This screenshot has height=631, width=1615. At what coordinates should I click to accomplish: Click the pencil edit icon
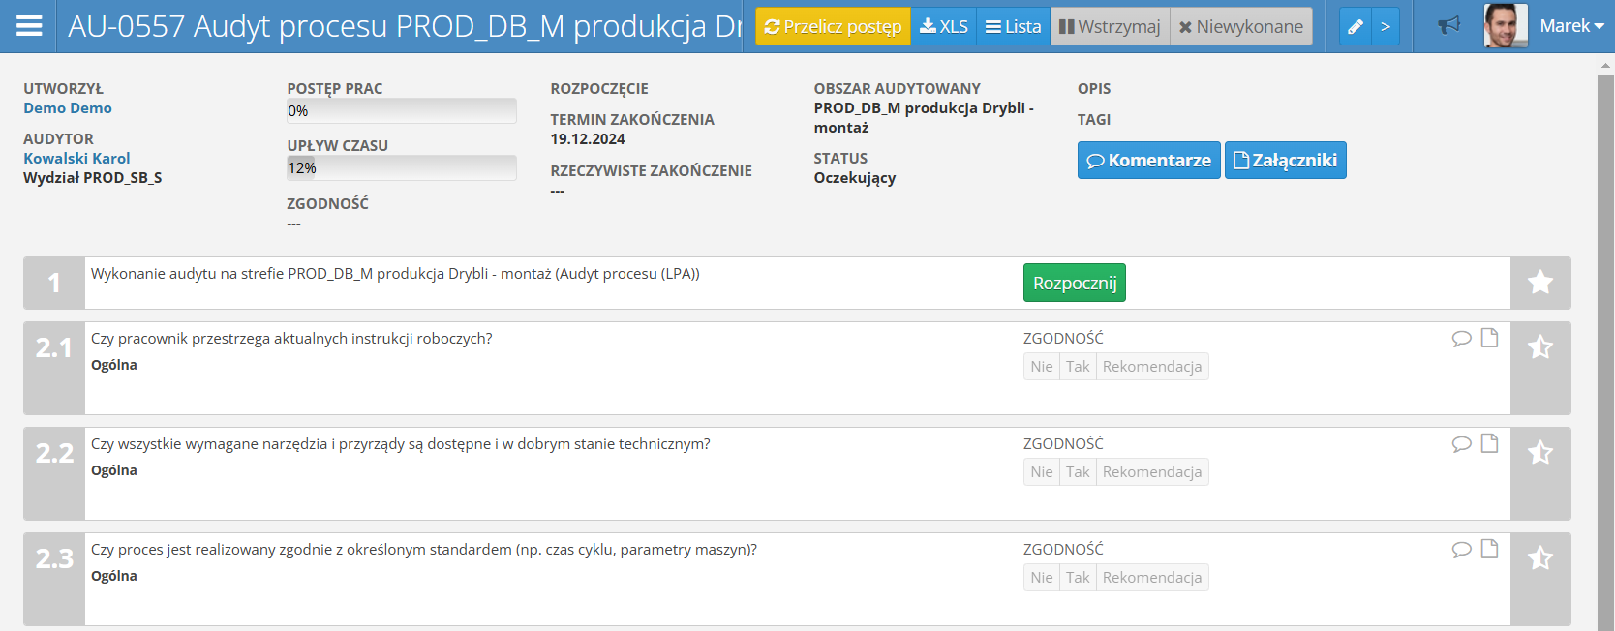(x=1356, y=27)
